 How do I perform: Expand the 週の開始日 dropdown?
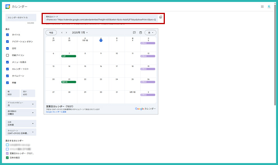(x=21, y=113)
